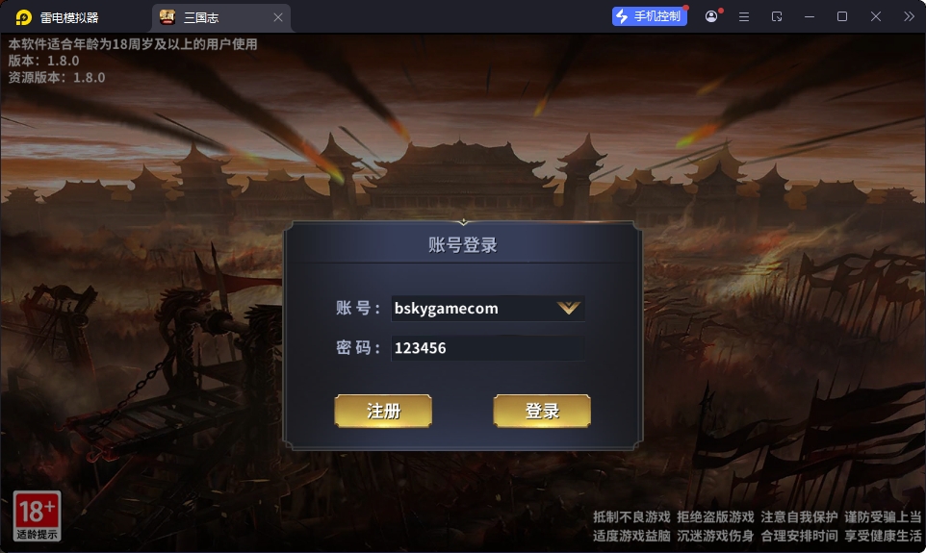Open 手机控制 phone control
This screenshot has height=553, width=926.
[649, 16]
